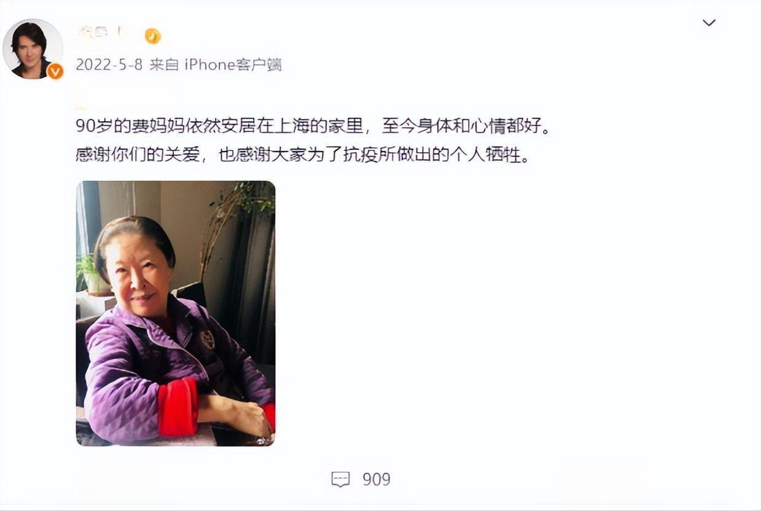Enlarge the attached photo thumbnail
Screen dimensions: 761x511
click(x=176, y=313)
